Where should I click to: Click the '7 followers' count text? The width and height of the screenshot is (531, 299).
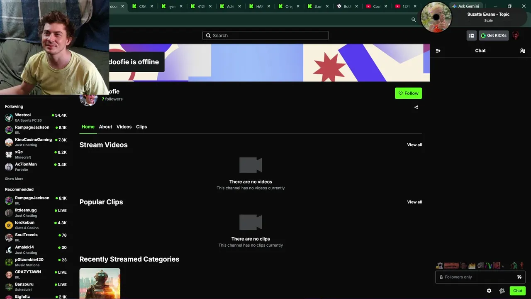coord(112,99)
